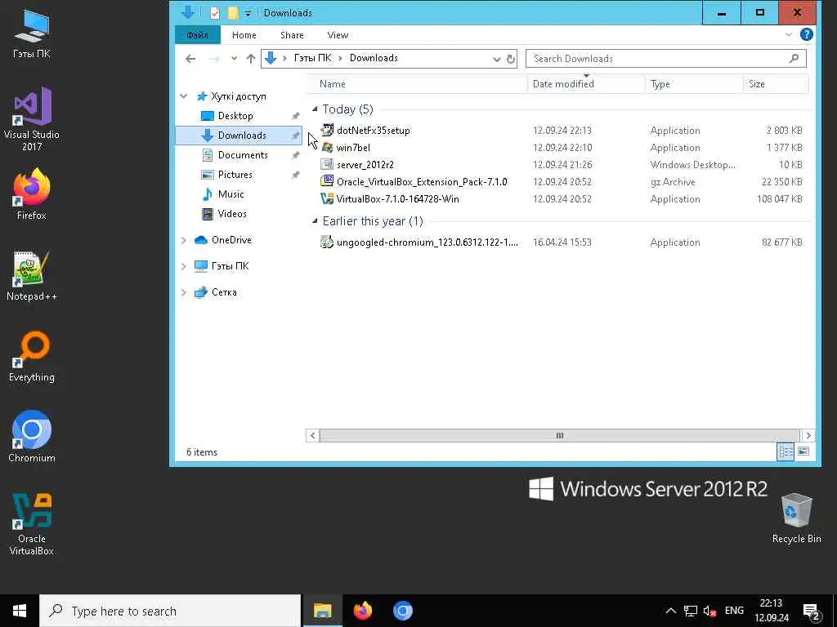Select Desktop in quick access

click(235, 116)
